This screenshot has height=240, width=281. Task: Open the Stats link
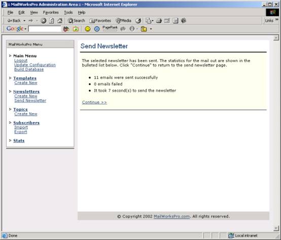[x=19, y=140]
